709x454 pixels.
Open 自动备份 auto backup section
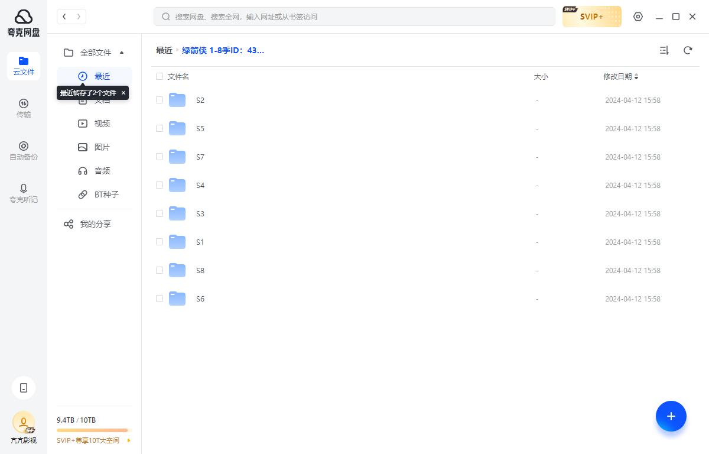24,151
